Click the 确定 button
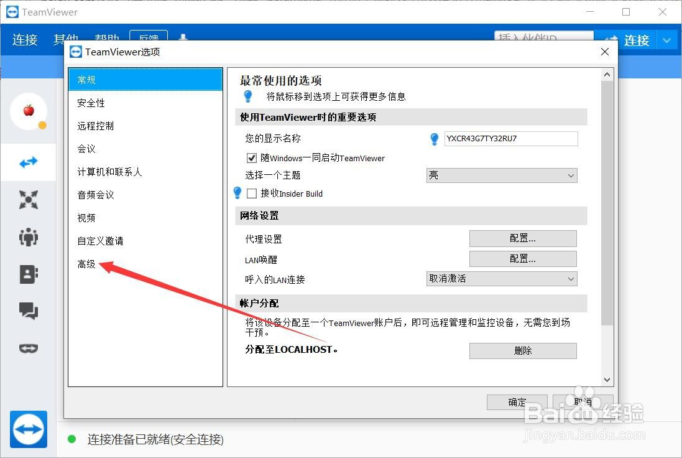Viewport: 682px width, 458px height. 517,402
